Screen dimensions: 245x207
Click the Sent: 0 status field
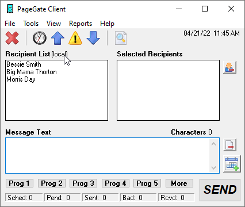click(x=101, y=198)
